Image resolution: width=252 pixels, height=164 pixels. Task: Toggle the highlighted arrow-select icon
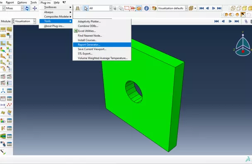pos(243,14)
